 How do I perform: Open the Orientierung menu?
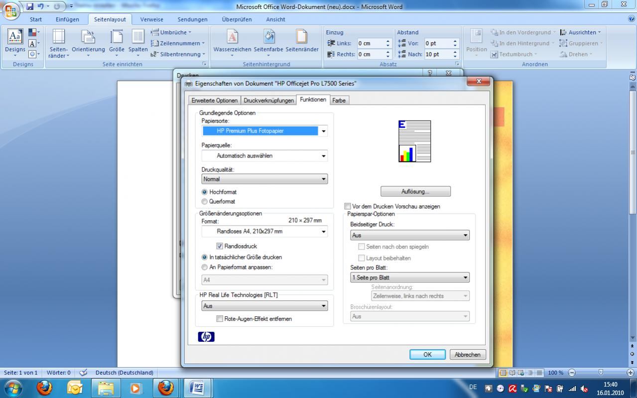(88, 43)
